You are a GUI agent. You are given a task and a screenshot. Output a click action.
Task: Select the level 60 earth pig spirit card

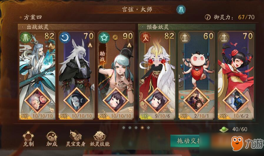[196, 75]
